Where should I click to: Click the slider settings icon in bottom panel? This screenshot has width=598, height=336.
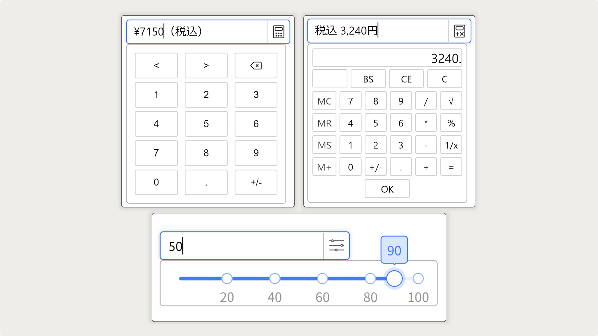[336, 245]
